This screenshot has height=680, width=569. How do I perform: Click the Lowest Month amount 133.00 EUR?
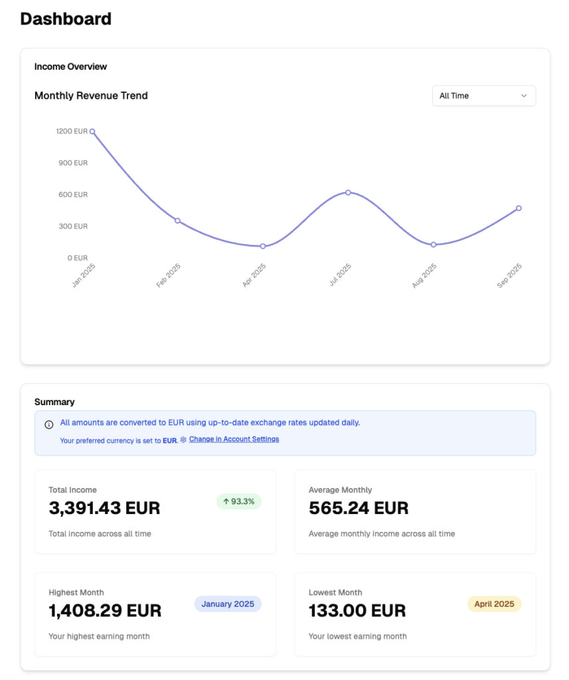click(357, 611)
